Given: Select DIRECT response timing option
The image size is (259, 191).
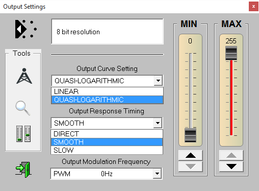Looking at the screenshot, I should 107,134.
